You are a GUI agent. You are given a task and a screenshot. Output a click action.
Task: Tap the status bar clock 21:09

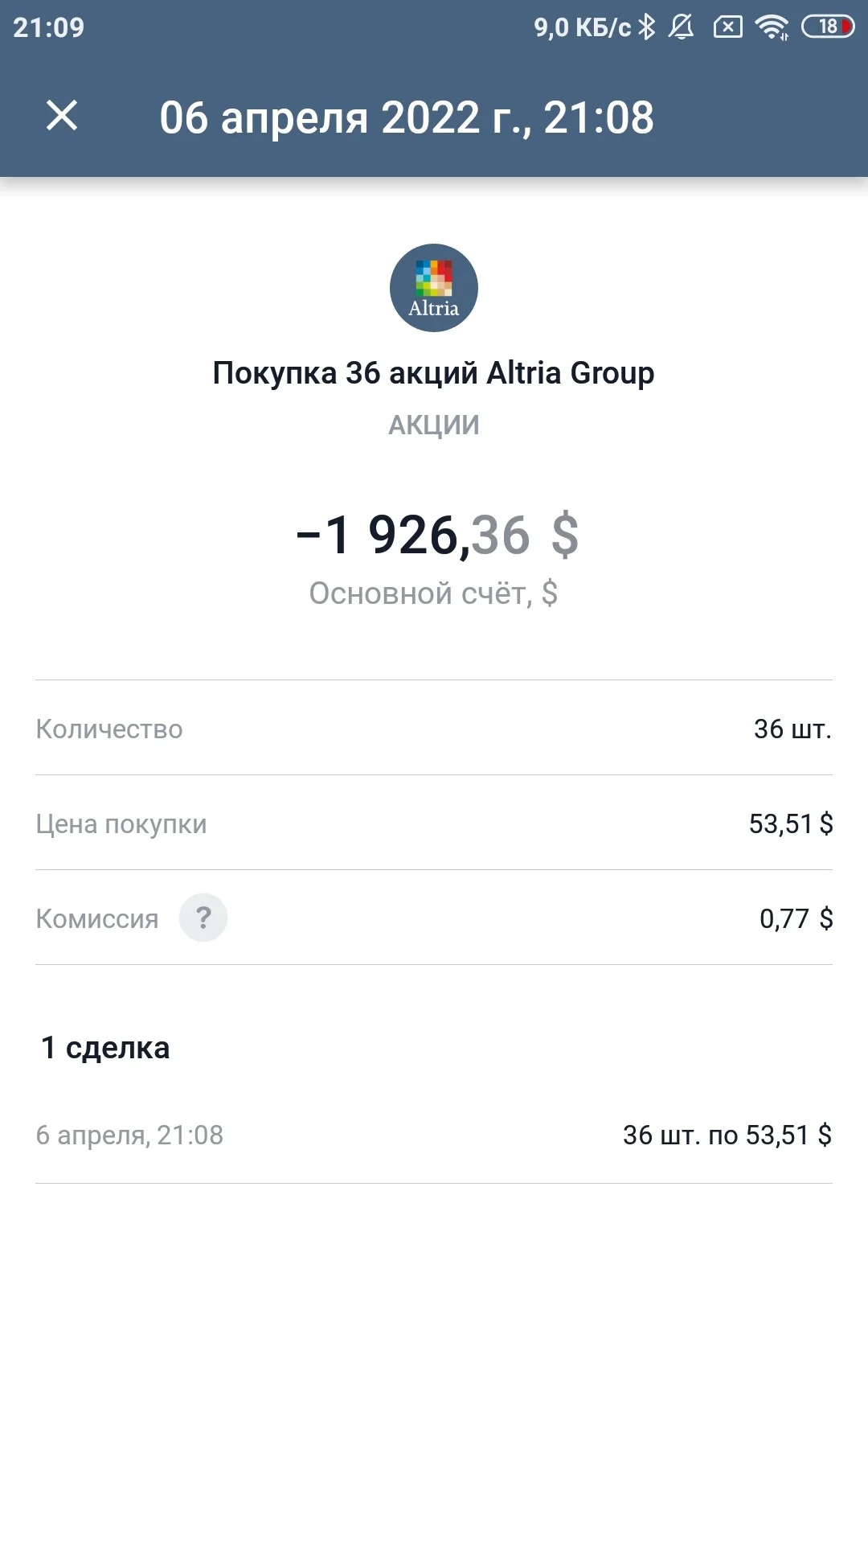[x=48, y=27]
